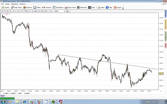
Task: Open the Quotes window
Action: click(x=6, y=7)
